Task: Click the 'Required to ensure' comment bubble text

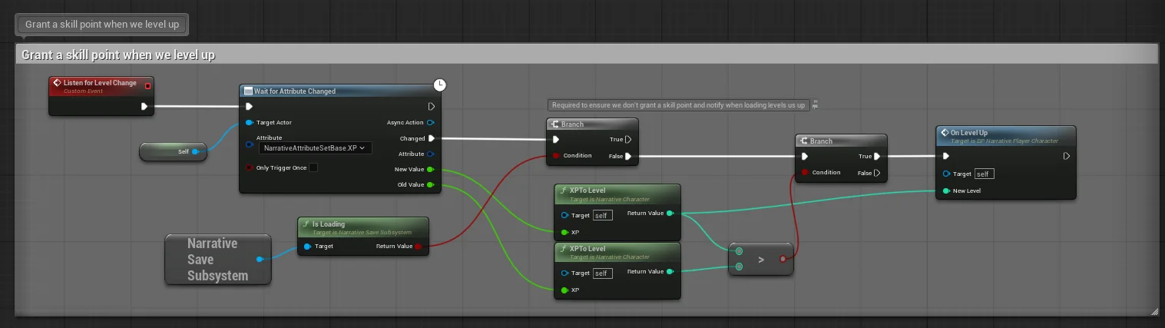Action: tap(678, 105)
